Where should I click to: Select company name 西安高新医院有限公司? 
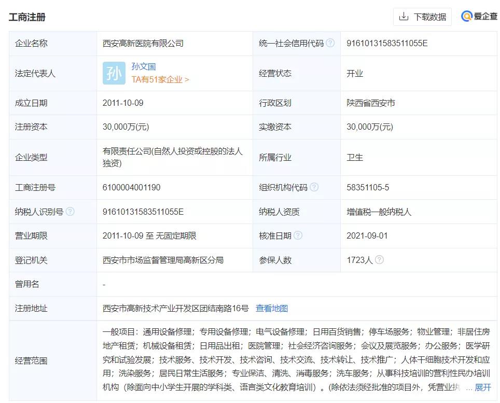point(143,44)
